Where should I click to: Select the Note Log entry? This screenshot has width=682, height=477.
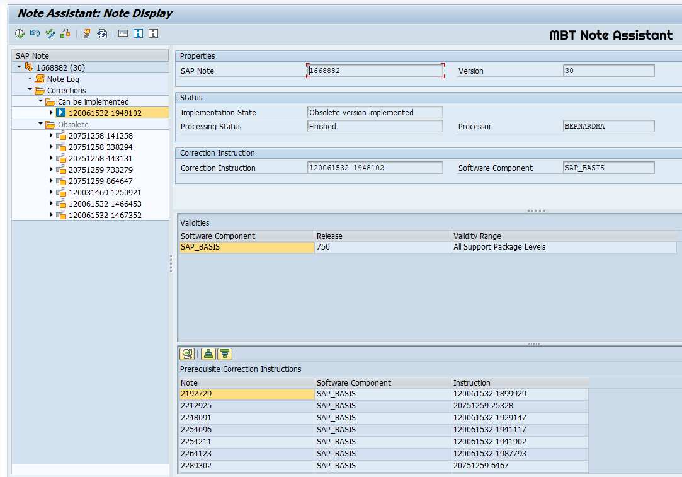coord(65,79)
